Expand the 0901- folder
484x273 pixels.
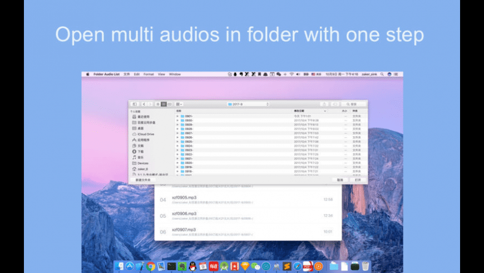(177, 116)
